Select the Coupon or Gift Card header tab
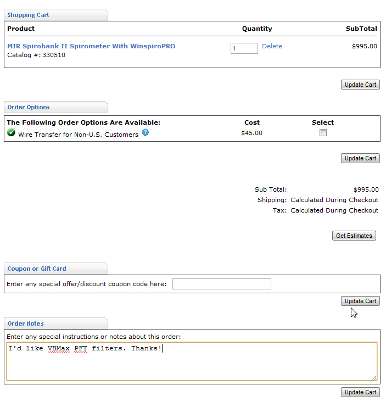Screen dimensions: 386x402 tap(37, 269)
